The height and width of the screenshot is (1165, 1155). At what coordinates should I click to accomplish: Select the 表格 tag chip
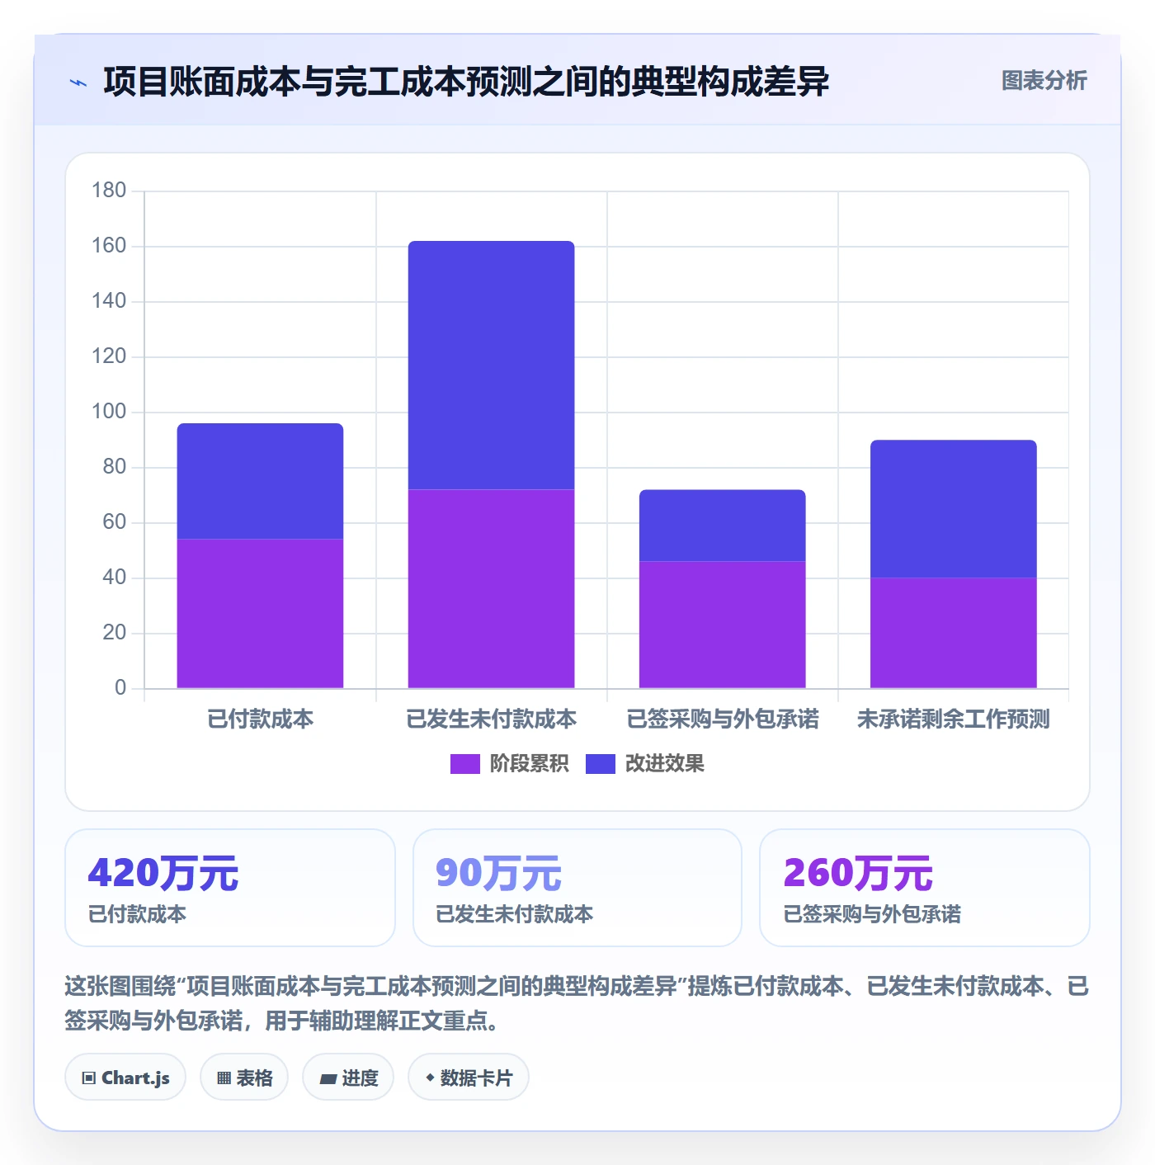tap(244, 1078)
